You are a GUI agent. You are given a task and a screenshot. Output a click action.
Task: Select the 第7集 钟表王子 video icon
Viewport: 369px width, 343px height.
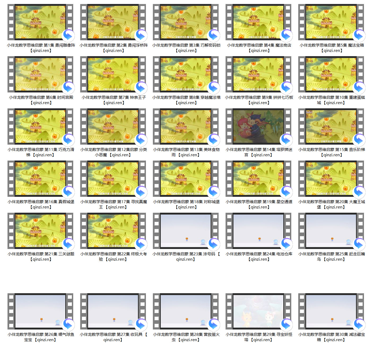pyautogui.click(x=113, y=74)
